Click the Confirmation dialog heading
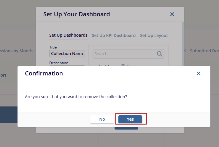The width and height of the screenshot is (219, 147). pos(44,73)
